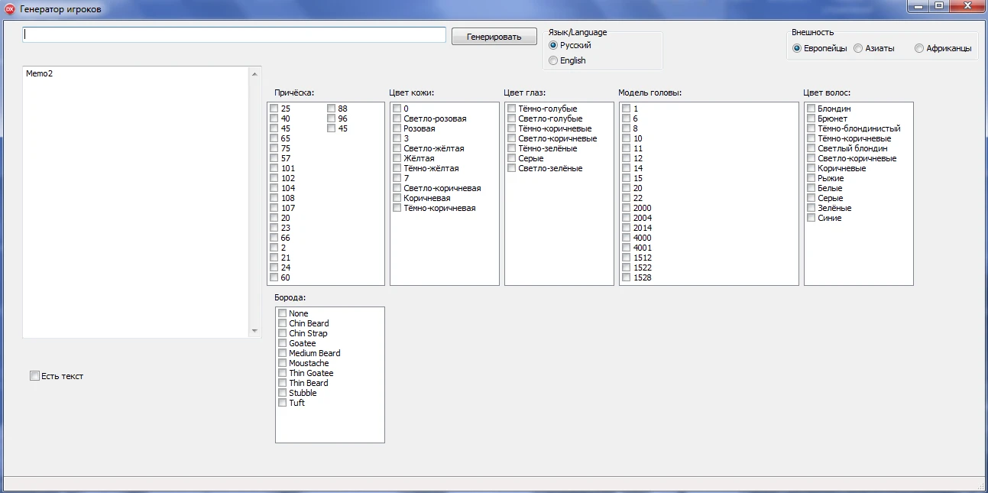This screenshot has width=988, height=493.
Task: Tick the Stubble beard checkbox
Action: (x=283, y=394)
